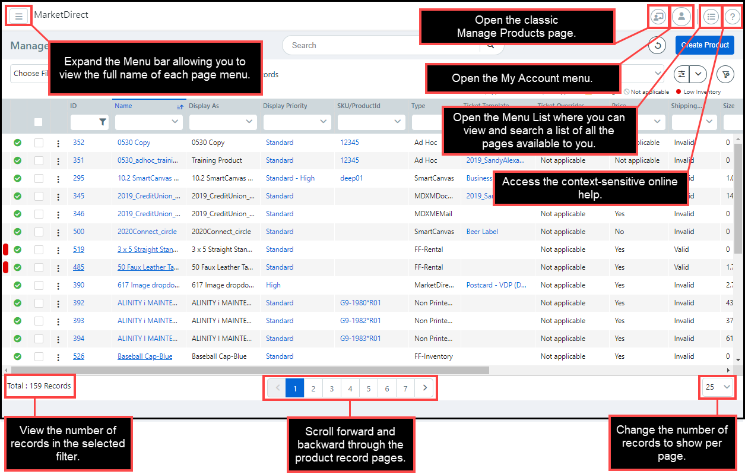Open the context-sensitive help icon
Viewport: 745px width, 474px height.
click(732, 17)
